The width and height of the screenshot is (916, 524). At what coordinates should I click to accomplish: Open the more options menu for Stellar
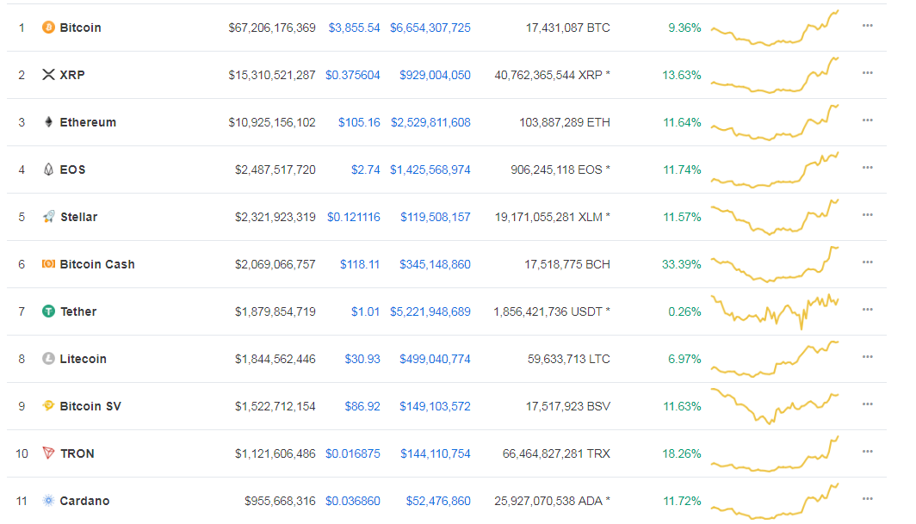(x=868, y=215)
